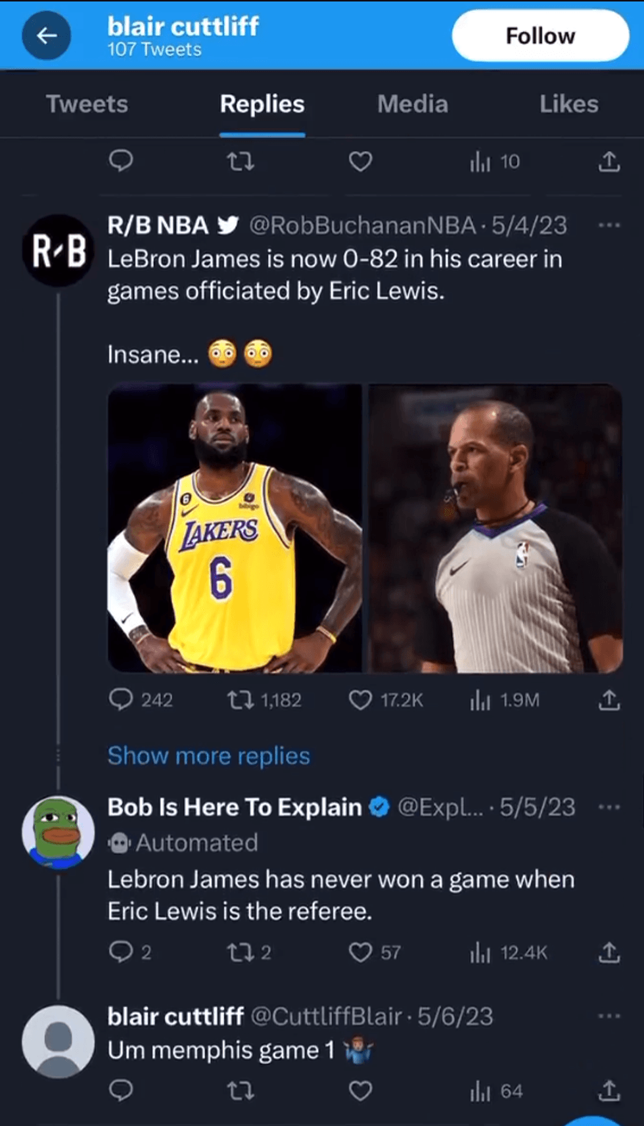644x1126 pixels.
Task: Follow blair cuttliff
Action: pyautogui.click(x=540, y=35)
